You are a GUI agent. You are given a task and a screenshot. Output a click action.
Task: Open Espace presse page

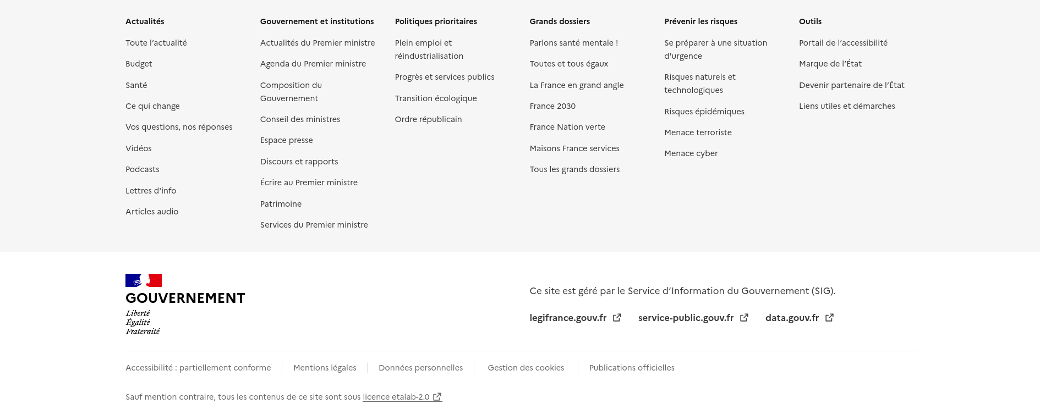[x=286, y=140]
